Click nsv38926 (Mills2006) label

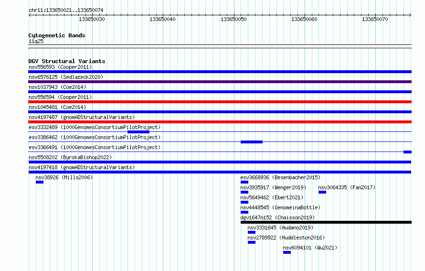(64, 177)
